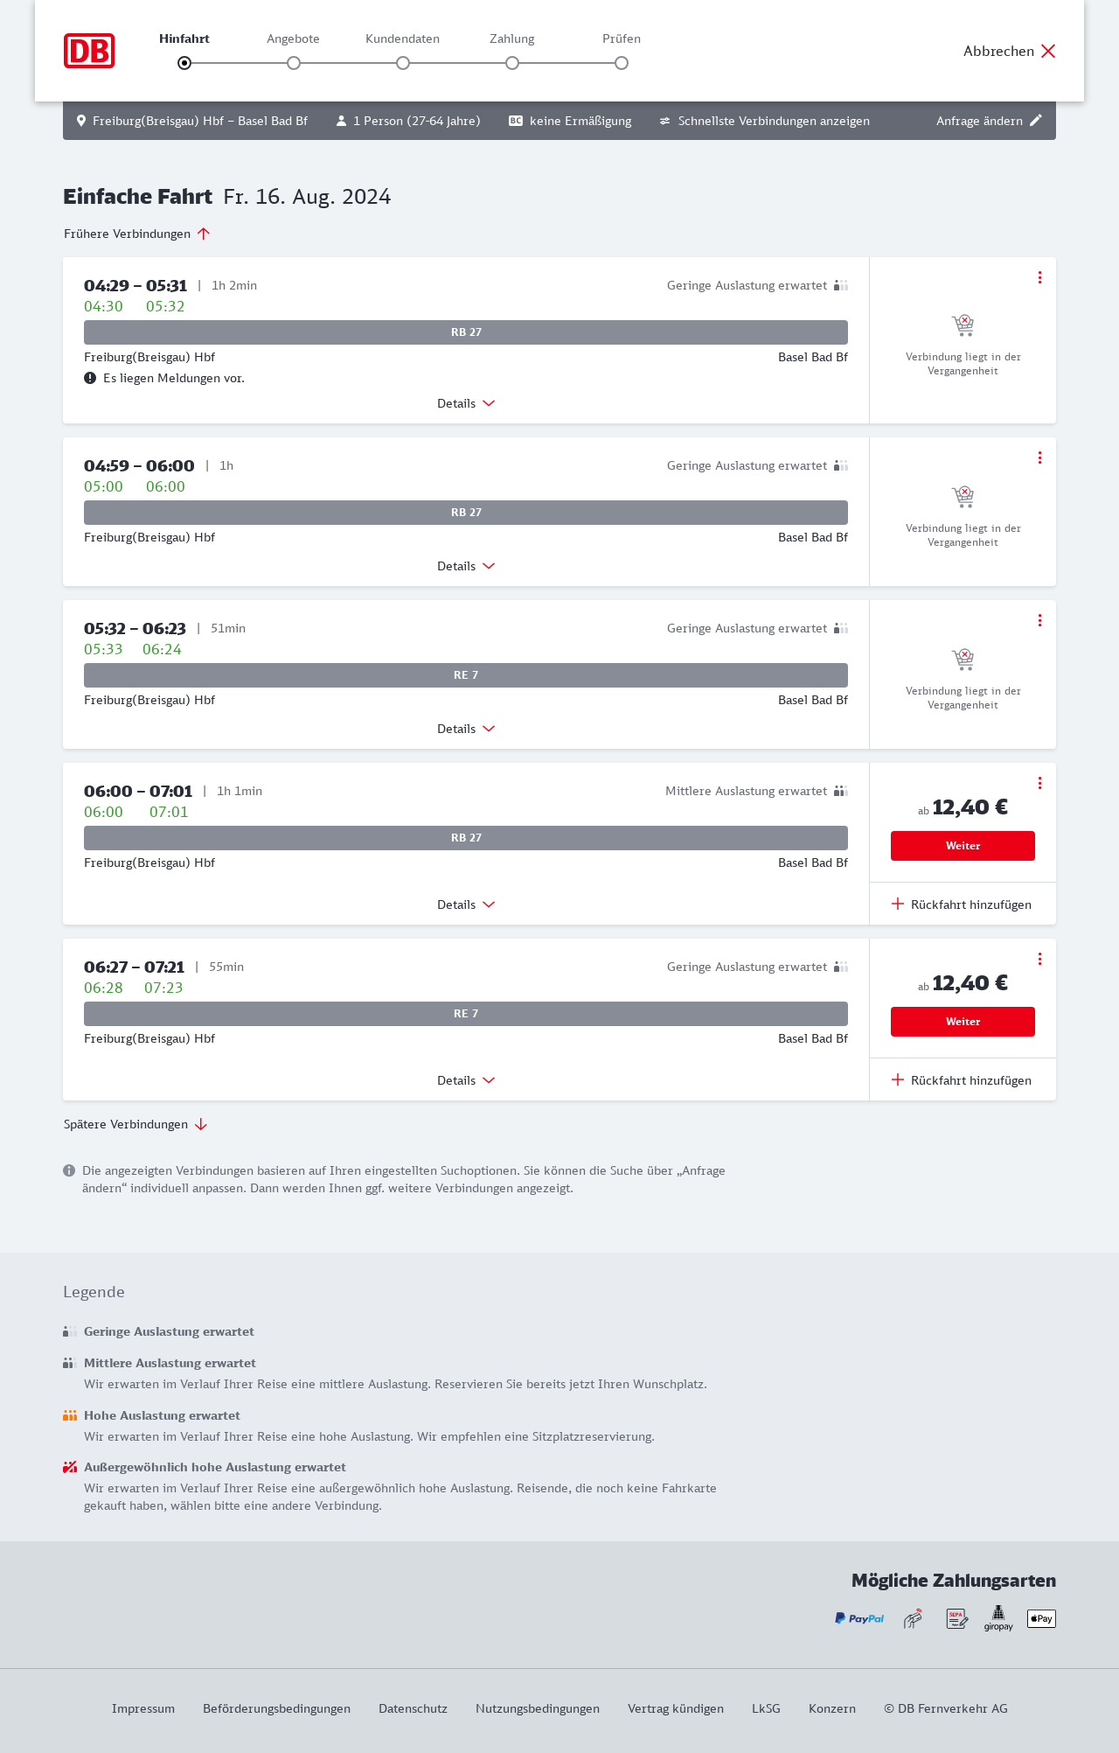Open three-dot menu for 06:00 connection
Viewport: 1119px width, 1753px height.
pos(1039,783)
